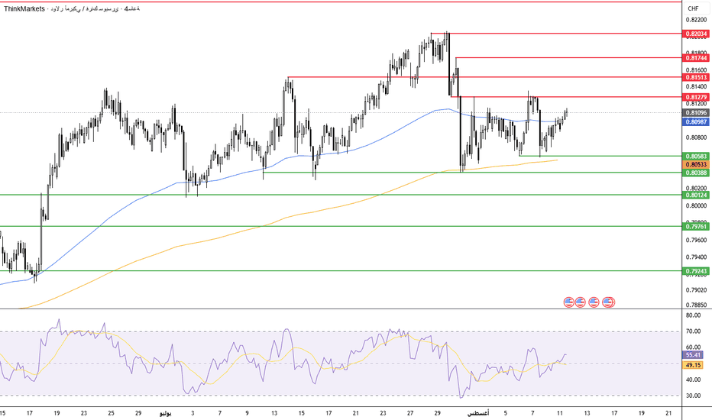Click the orange moving average label 0.80533
This screenshot has width=712, height=420.
(696, 164)
